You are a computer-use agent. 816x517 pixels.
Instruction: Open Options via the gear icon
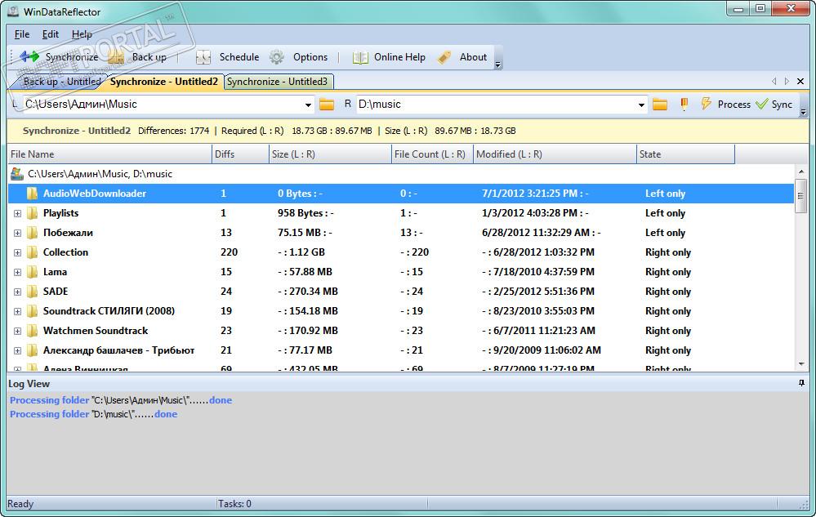coord(278,57)
